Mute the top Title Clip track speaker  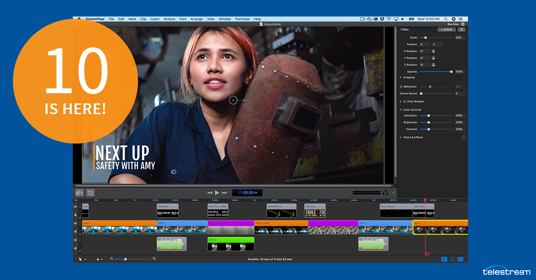[x=75, y=214]
